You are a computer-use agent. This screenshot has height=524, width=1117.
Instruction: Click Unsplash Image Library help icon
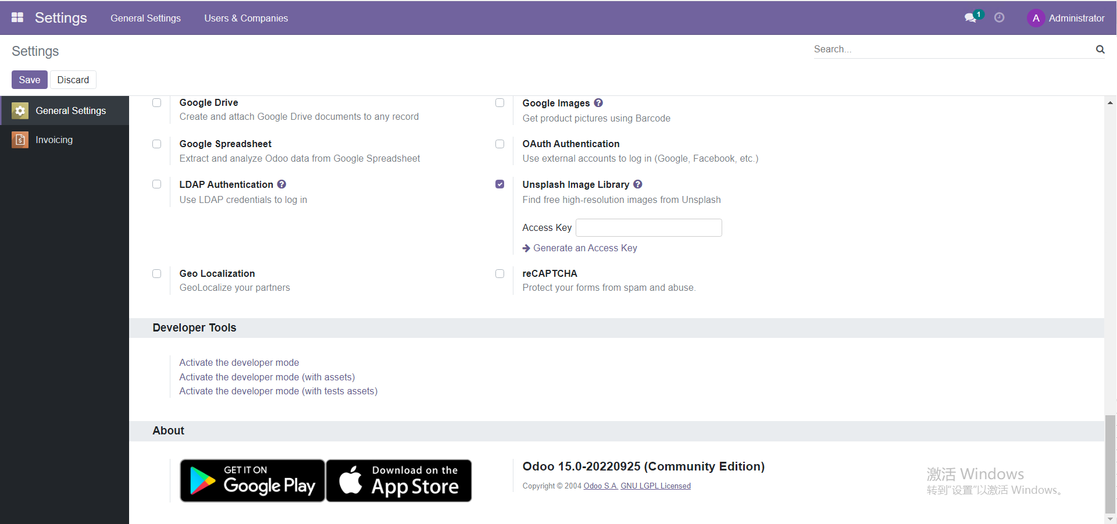[638, 184]
